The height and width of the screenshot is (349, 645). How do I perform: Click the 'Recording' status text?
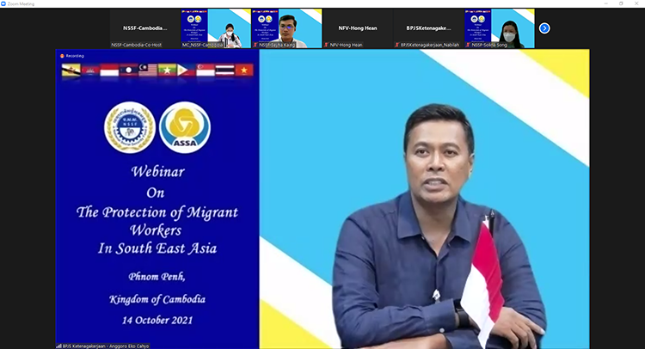coord(75,56)
